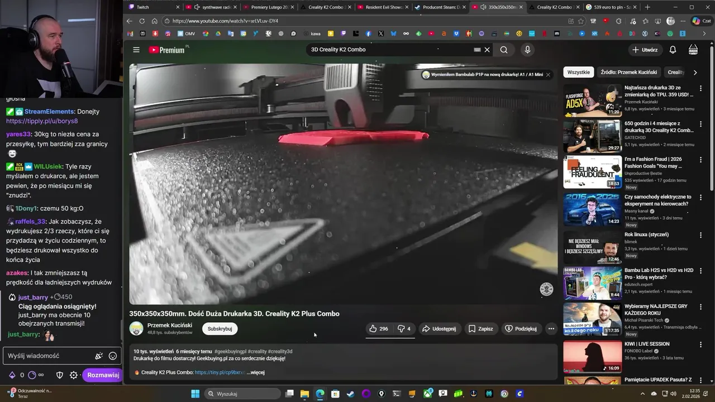
Task: Open a new browser tab
Action: tap(647, 7)
